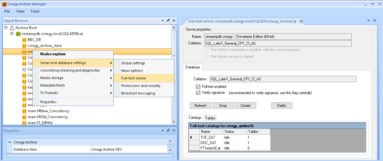The height and width of the screenshot is (161, 383).
Task: Select Global settings in the submenu
Action: click(144, 63)
